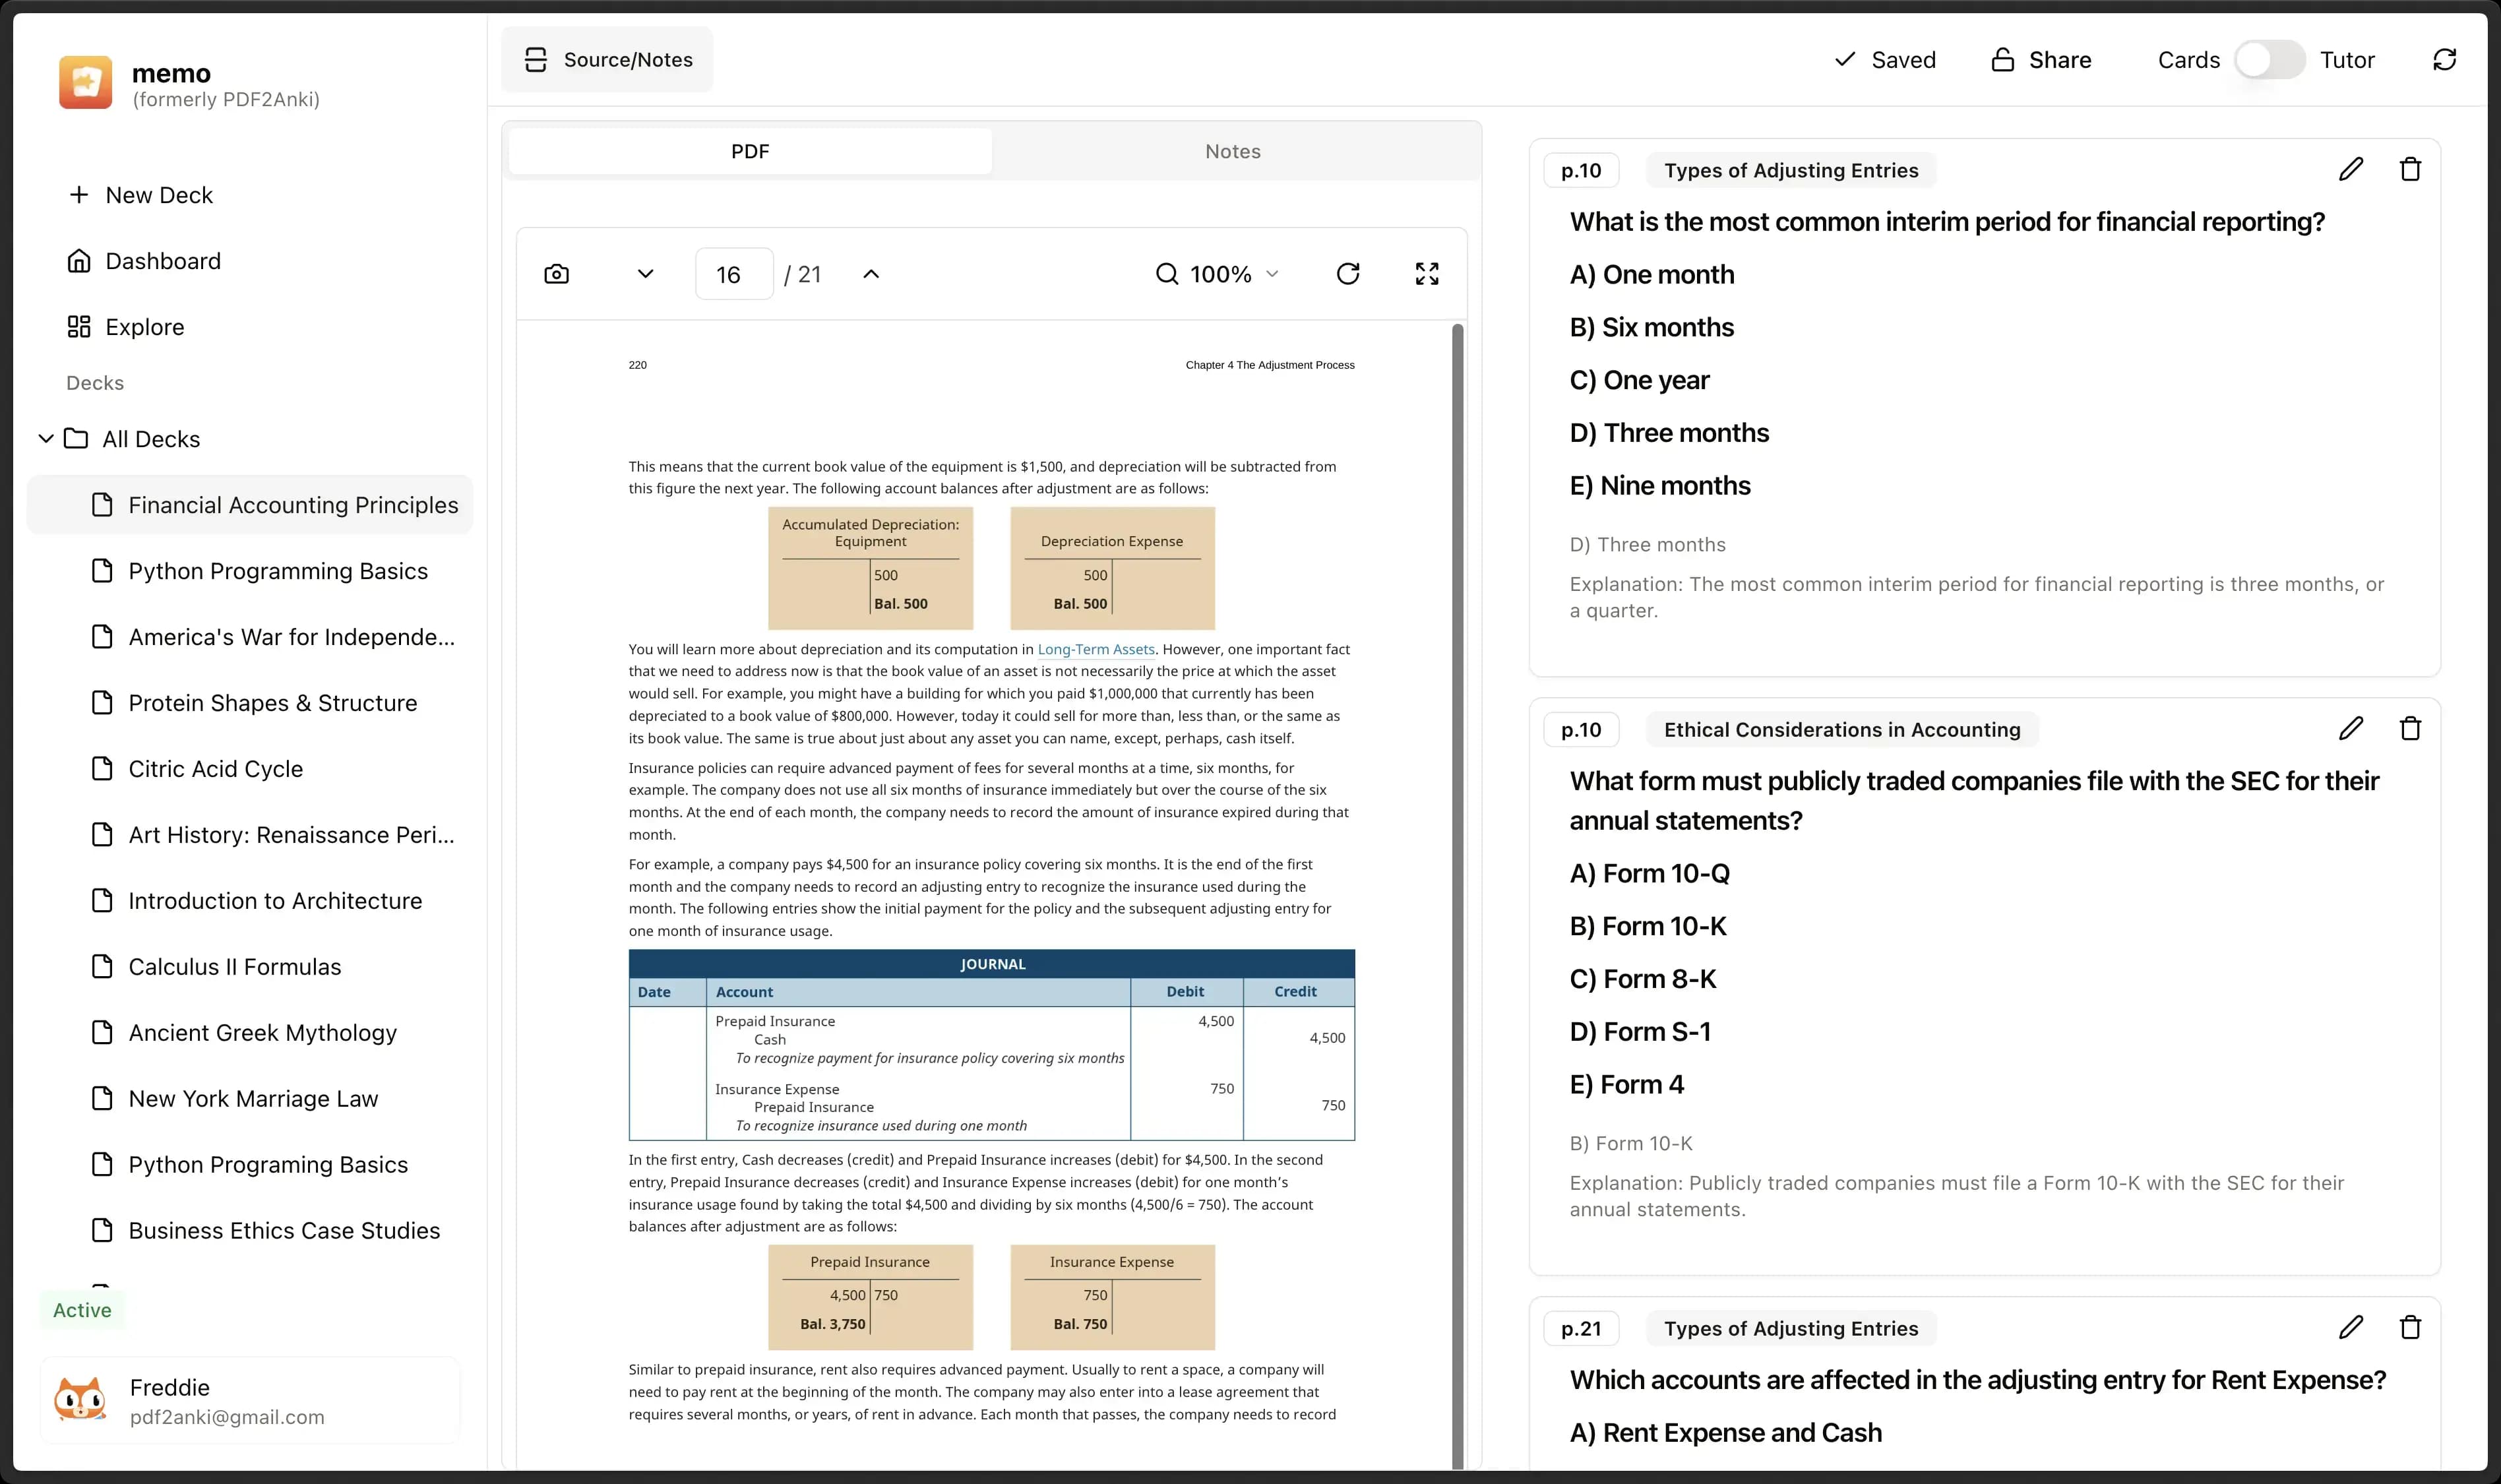Enter fullscreen with the expand arrows icon
This screenshot has width=2501, height=1484.
pyautogui.click(x=1427, y=274)
